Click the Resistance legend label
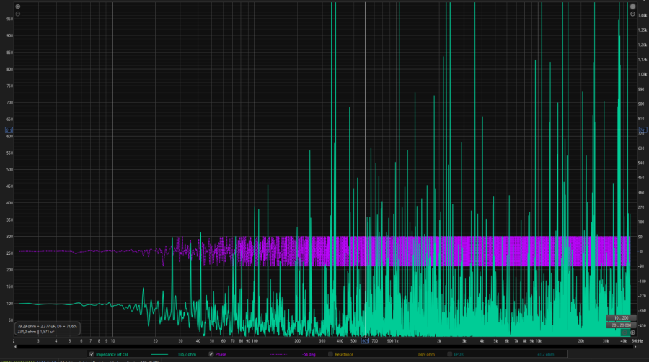Image resolution: width=649 pixels, height=362 pixels. coord(344,354)
